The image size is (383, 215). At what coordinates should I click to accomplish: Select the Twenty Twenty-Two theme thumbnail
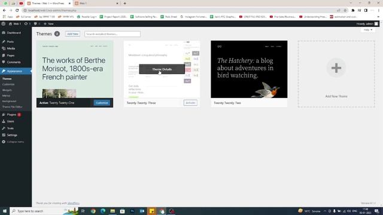tap(249, 69)
